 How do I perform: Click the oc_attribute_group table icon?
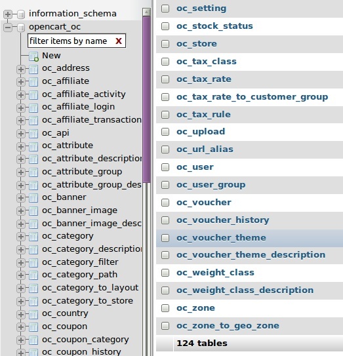[33, 172]
